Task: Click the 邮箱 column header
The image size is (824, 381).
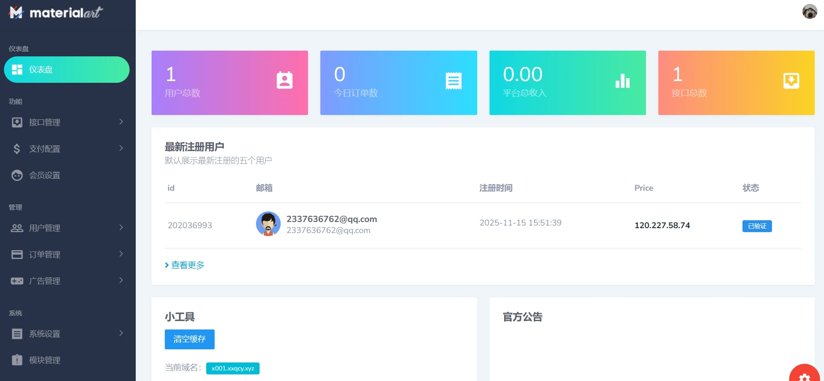Action: 264,188
